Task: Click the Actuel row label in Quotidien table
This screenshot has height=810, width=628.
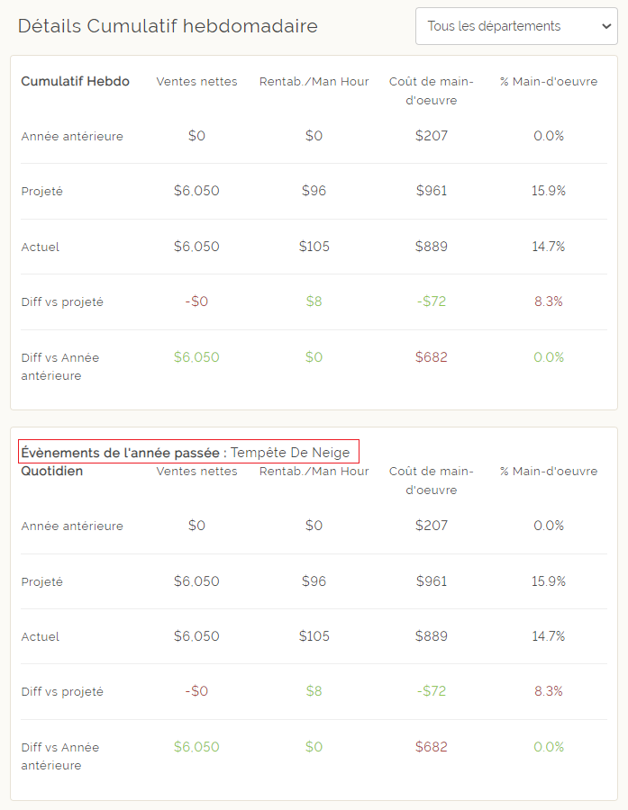Action: pyautogui.click(x=41, y=636)
